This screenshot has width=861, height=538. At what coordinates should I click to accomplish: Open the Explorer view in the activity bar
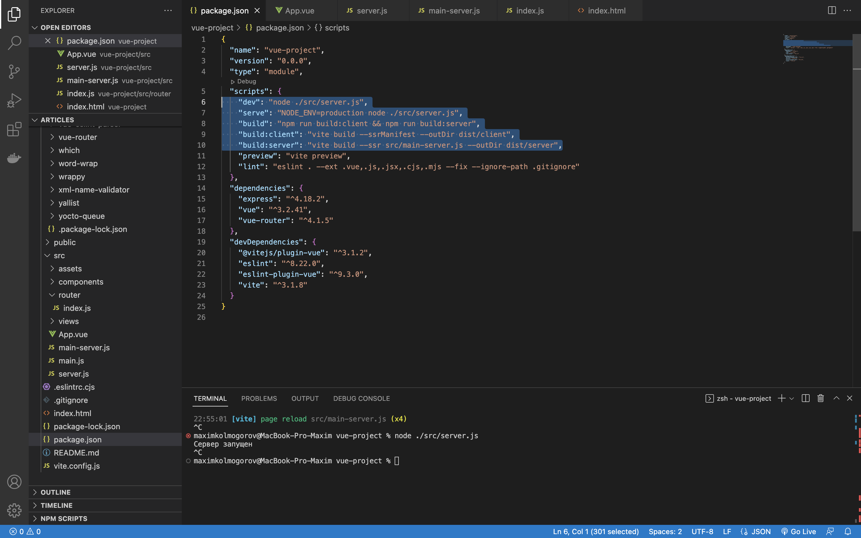point(14,14)
